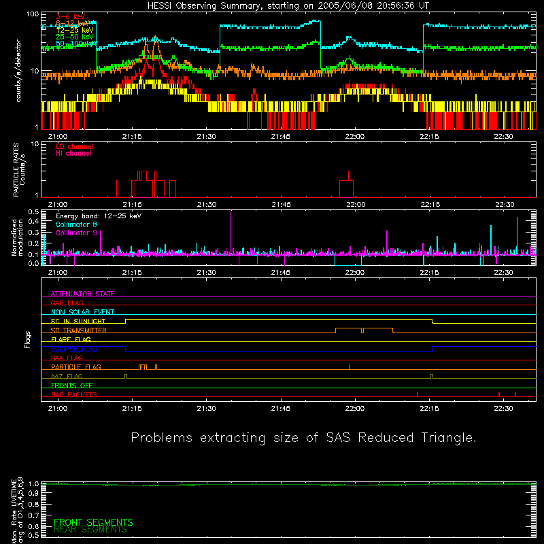The width and height of the screenshot is (544, 544).
Task: Click the counts/s/detector axis label
Action: coord(18,71)
